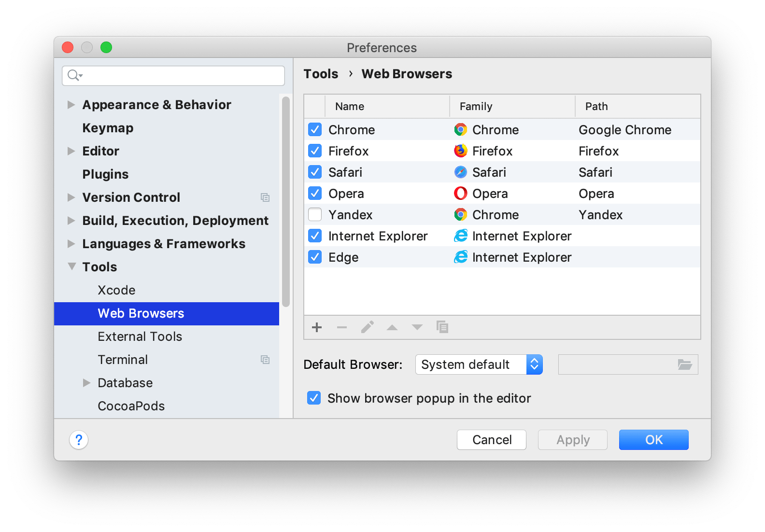Click Safari compass family icon
Screen dimensions: 765x532
point(461,172)
